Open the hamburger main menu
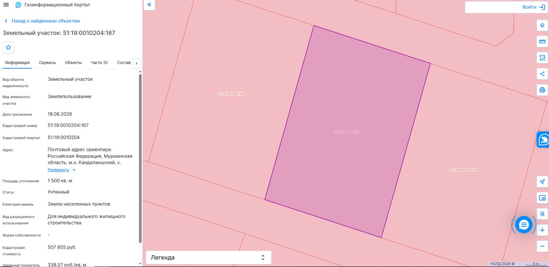The image size is (549, 267). [x=6, y=5]
